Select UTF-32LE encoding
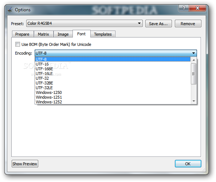 click(x=113, y=88)
